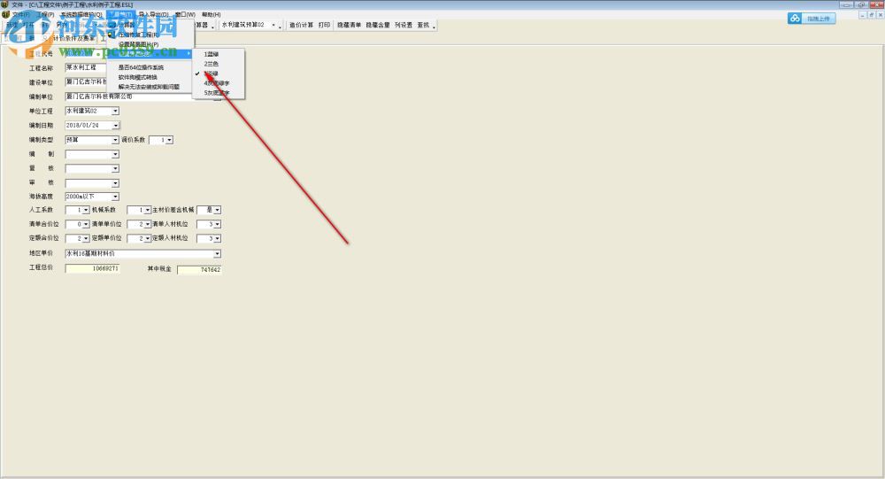
Task: Click the cloud 拖拽上传 button
Action: pyautogui.click(x=812, y=18)
